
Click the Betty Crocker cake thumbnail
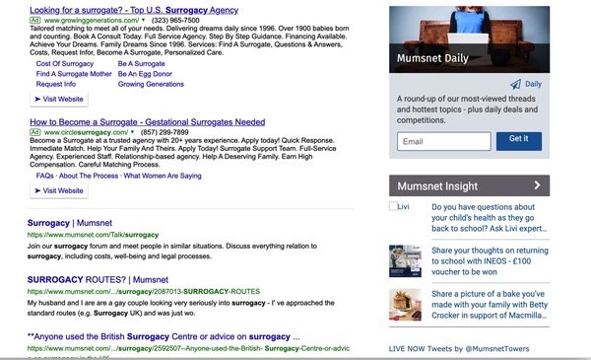tap(405, 305)
